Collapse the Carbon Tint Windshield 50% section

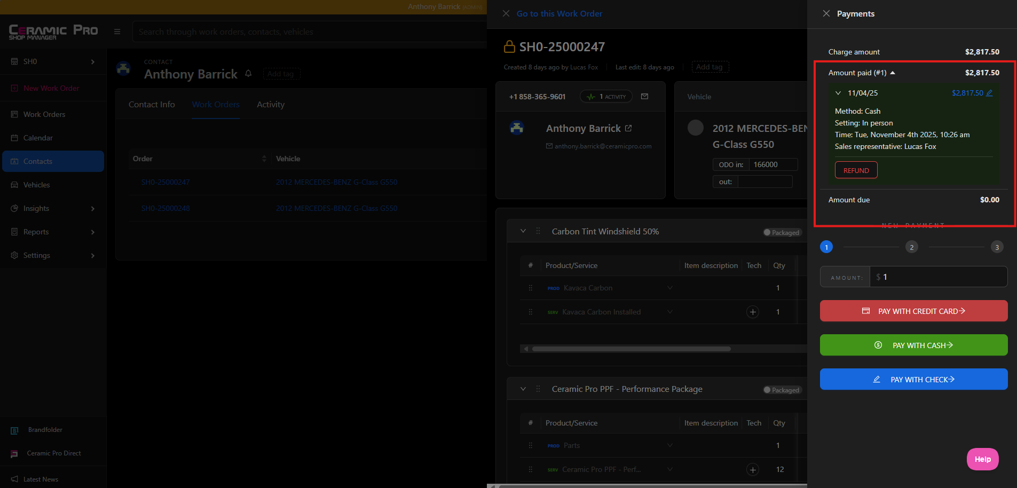pyautogui.click(x=523, y=231)
